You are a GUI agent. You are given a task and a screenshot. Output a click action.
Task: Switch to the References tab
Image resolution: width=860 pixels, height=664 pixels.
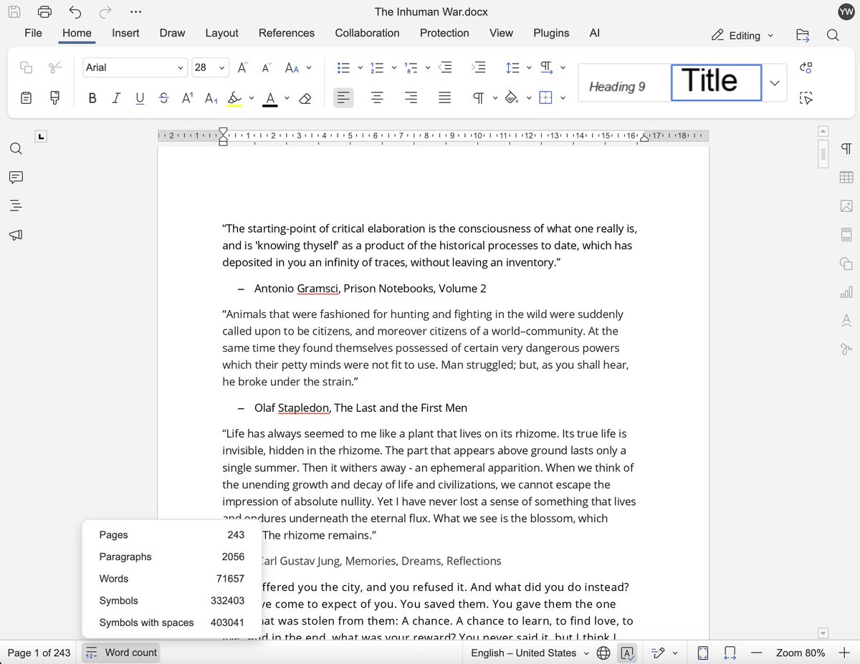click(287, 33)
